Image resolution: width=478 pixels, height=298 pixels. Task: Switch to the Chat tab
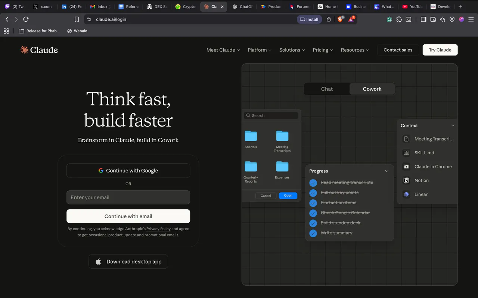(x=327, y=89)
